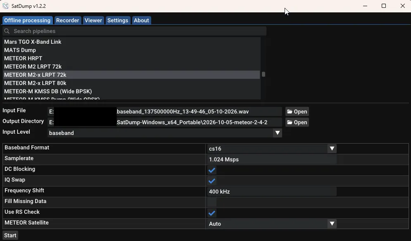
Task: Click the Output Directory path field
Action: 165,122
